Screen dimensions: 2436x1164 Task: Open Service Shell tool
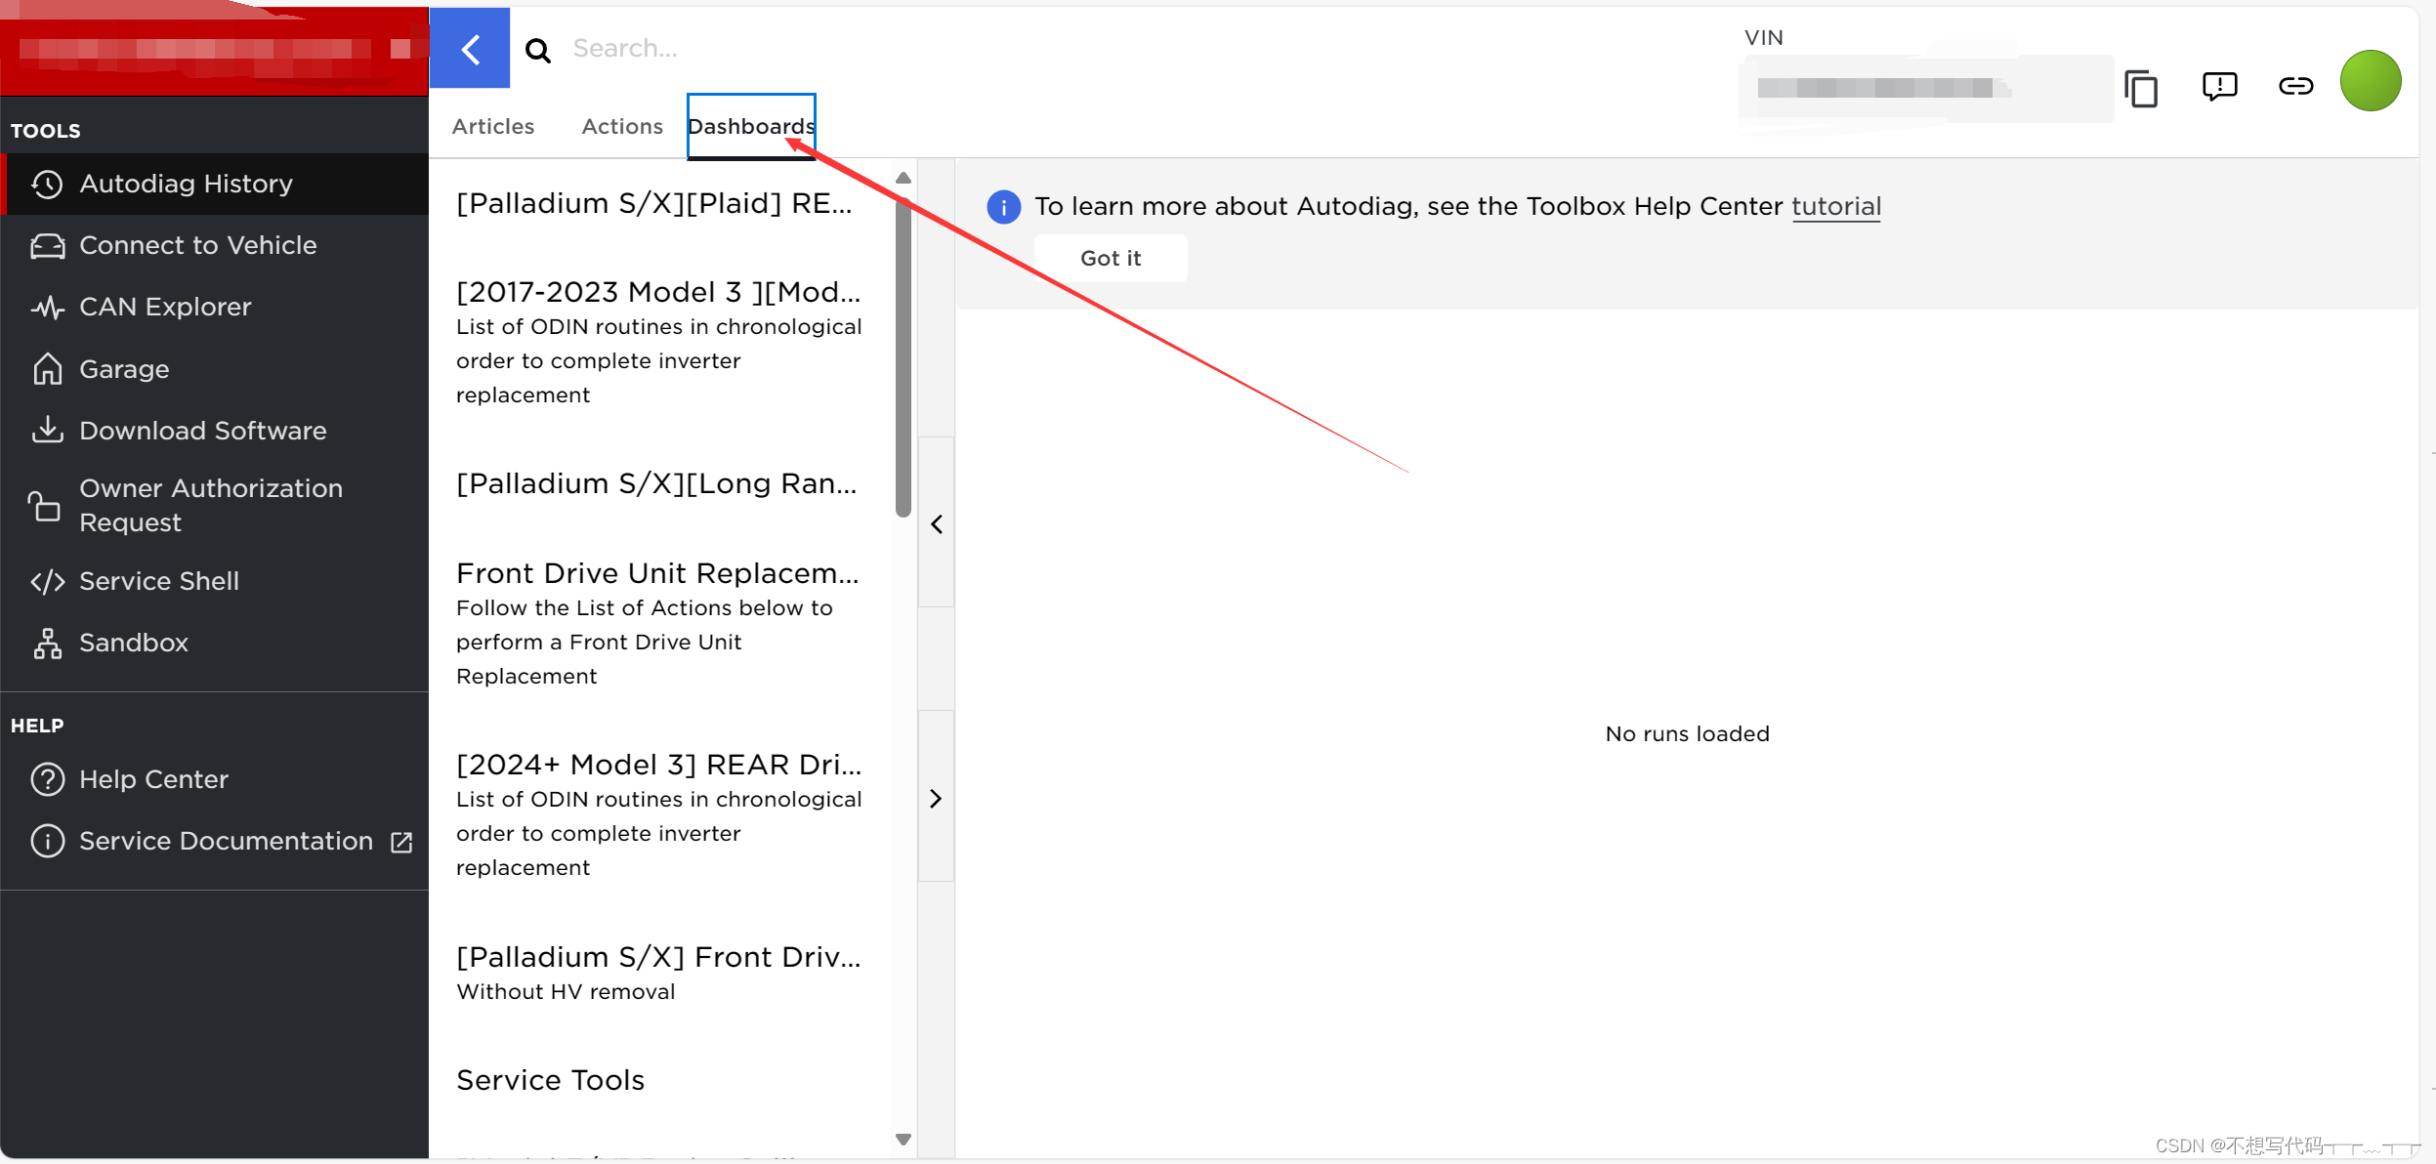[158, 581]
